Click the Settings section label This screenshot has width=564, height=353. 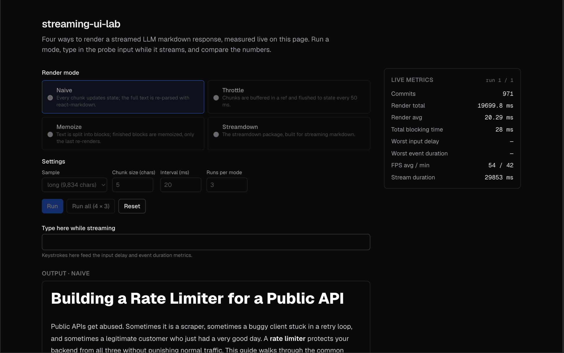pos(53,162)
